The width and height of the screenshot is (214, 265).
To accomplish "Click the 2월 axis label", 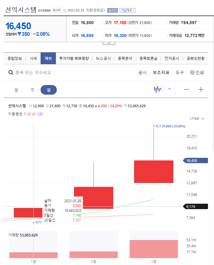I will click(94, 262).
